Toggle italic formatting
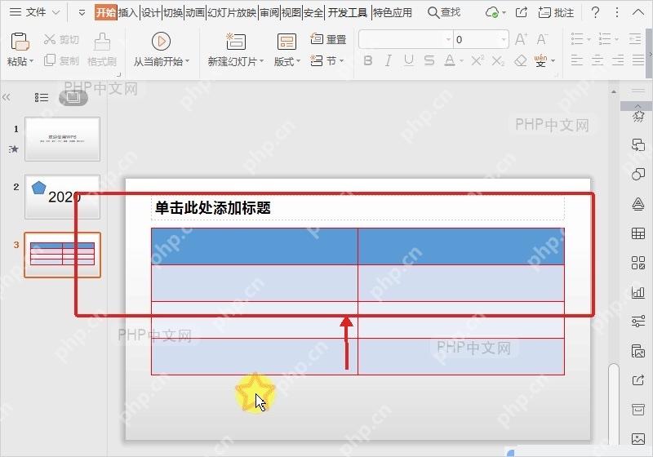 tap(389, 60)
